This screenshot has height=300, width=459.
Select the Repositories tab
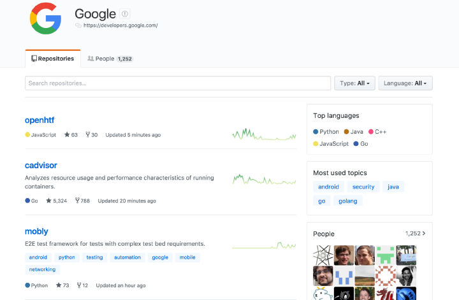tap(53, 59)
